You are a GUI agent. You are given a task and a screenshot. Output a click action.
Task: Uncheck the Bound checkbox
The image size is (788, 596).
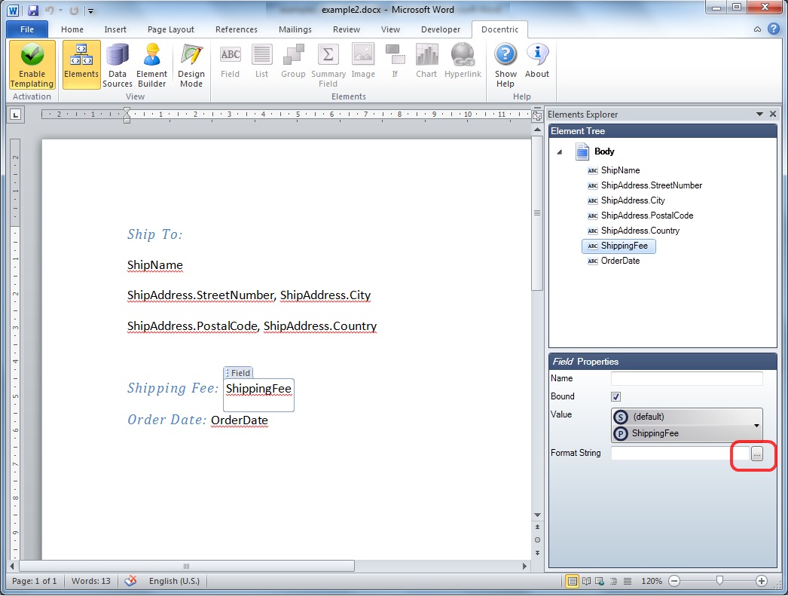click(616, 396)
